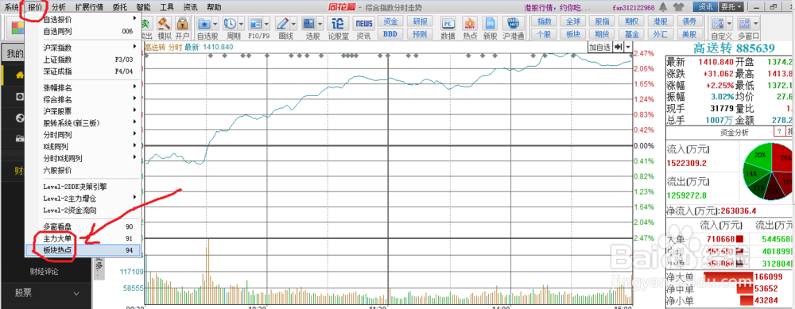The image size is (795, 309).
Task: Click the T-shirt skin icon
Action: (x=678, y=7)
